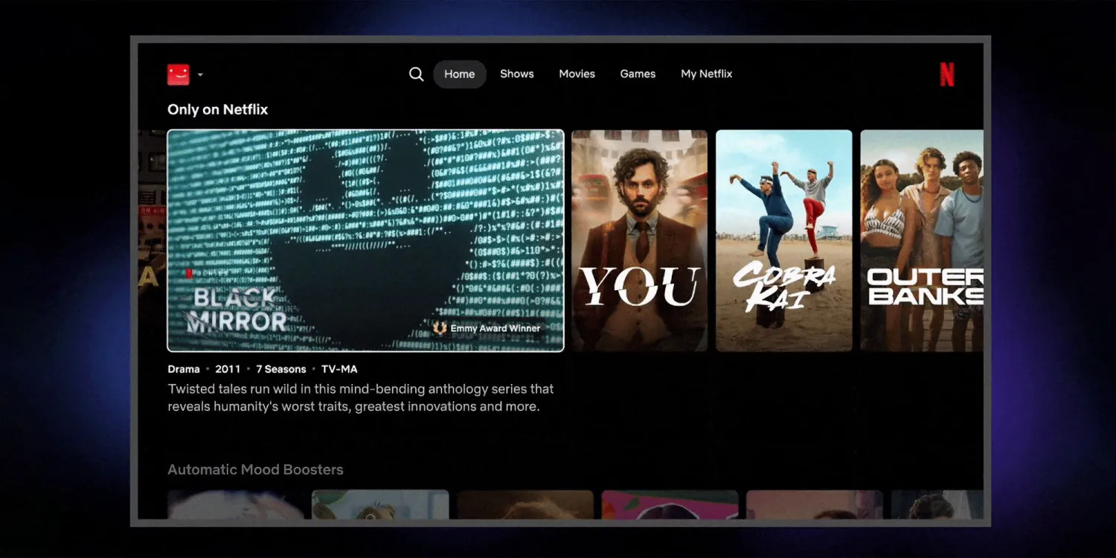The image size is (1116, 558).
Task: Select the Outer Banks poster
Action: [x=921, y=240]
